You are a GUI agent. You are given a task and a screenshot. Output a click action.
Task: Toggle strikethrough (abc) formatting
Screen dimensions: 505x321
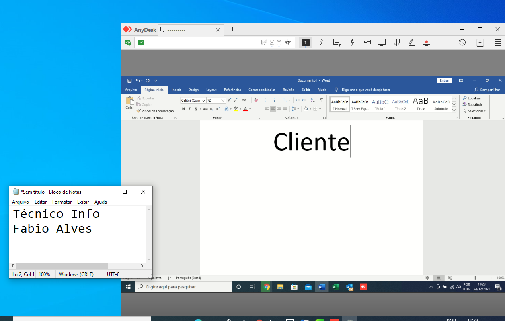pyautogui.click(x=205, y=109)
